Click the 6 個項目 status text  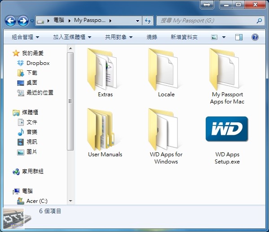point(50,211)
